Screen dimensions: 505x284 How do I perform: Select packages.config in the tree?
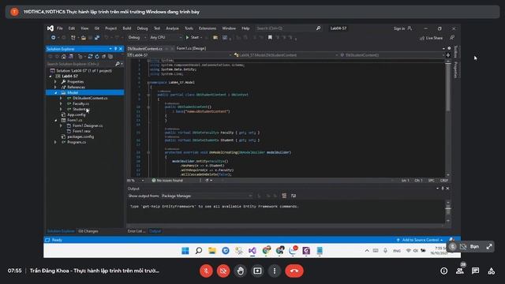(80, 136)
